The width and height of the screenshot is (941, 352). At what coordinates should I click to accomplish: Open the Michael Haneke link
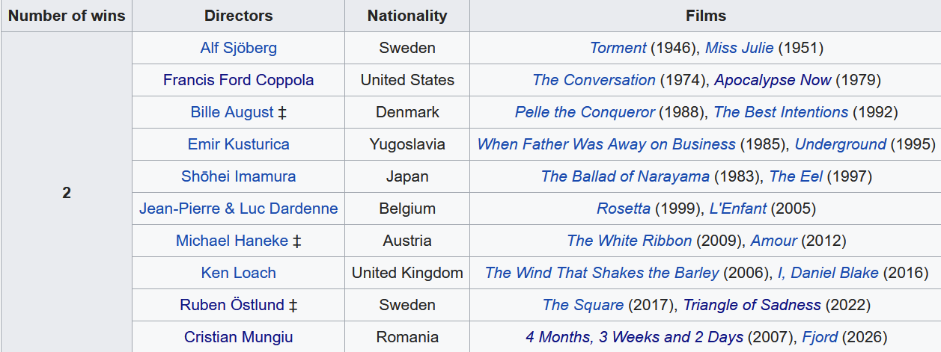[x=232, y=241]
